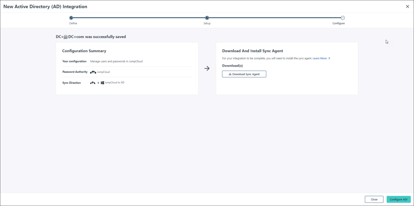The height and width of the screenshot is (206, 414).
Task: Select the Define step label
Action: (x=73, y=23)
